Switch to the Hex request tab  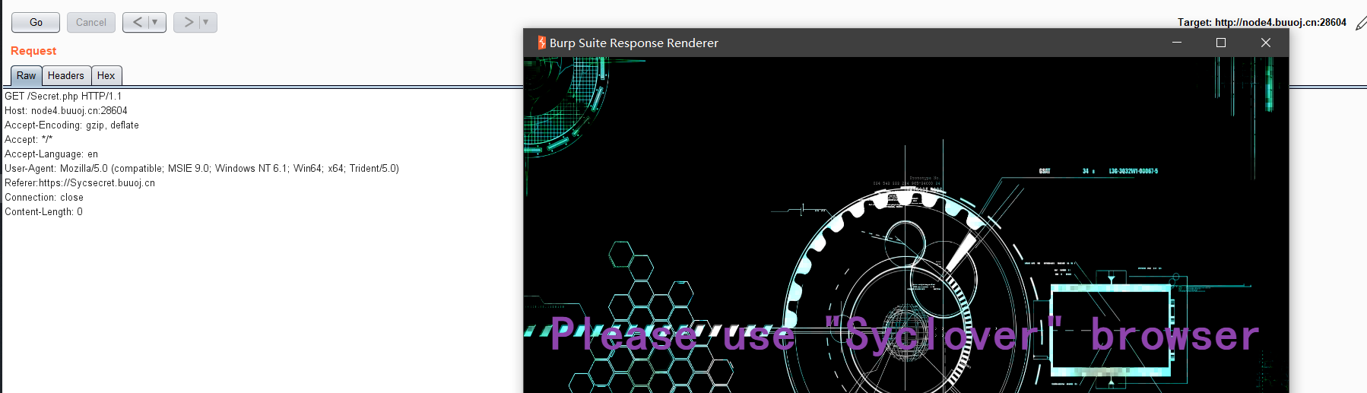(x=106, y=76)
